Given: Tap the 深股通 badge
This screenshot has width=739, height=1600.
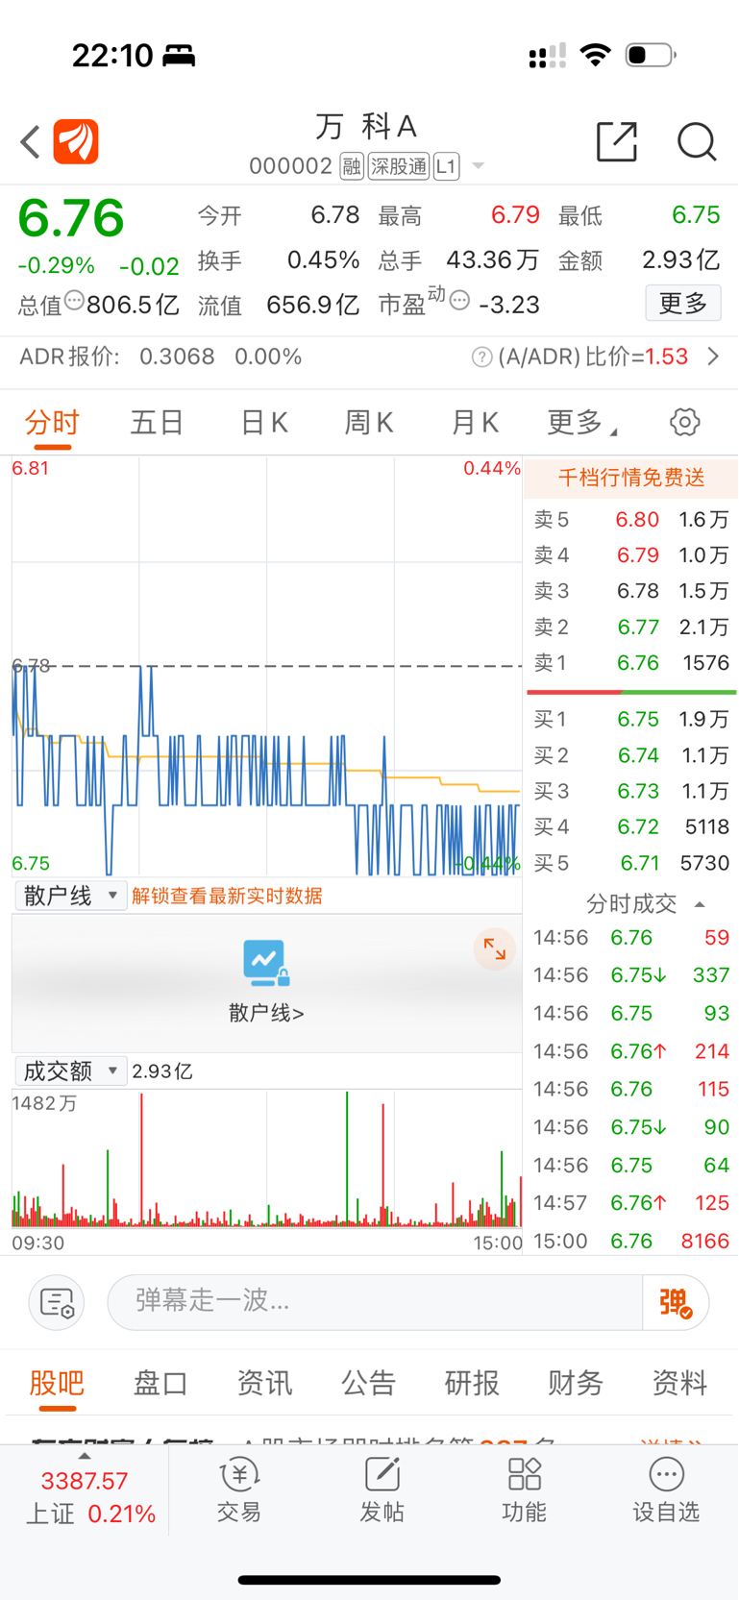Looking at the screenshot, I should 399,166.
